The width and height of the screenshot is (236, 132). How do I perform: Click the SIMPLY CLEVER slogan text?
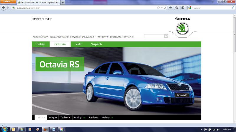point(42,19)
